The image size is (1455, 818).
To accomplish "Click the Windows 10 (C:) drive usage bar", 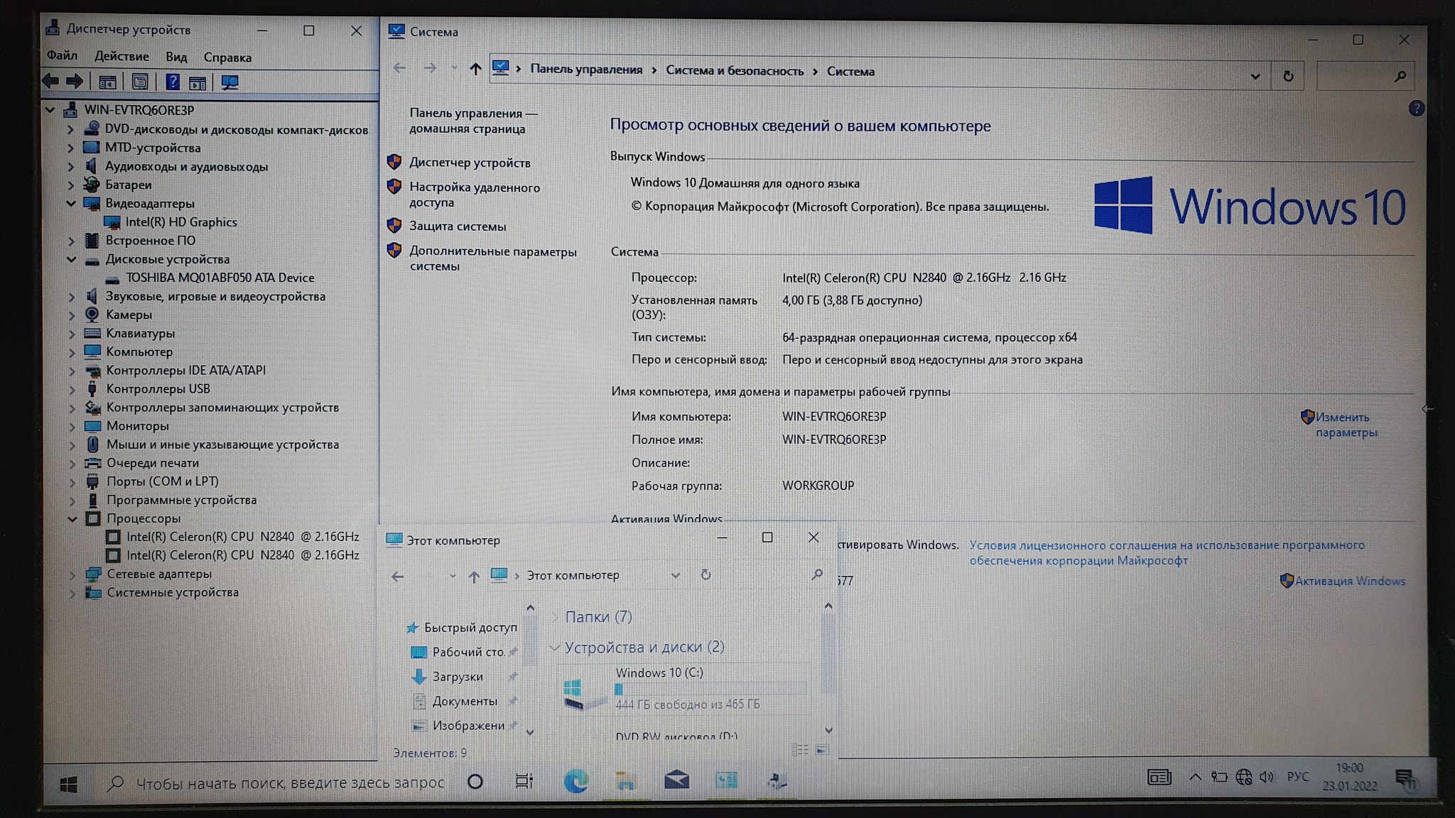I will click(x=710, y=689).
